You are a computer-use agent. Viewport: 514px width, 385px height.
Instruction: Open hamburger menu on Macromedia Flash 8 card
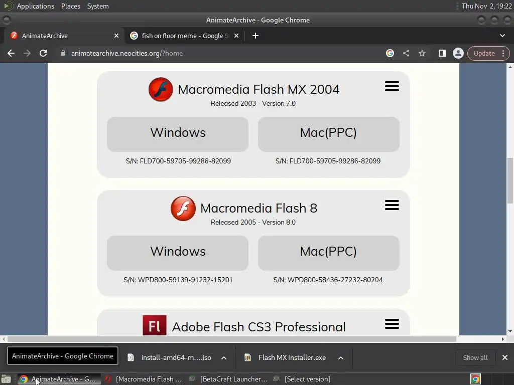(x=392, y=205)
